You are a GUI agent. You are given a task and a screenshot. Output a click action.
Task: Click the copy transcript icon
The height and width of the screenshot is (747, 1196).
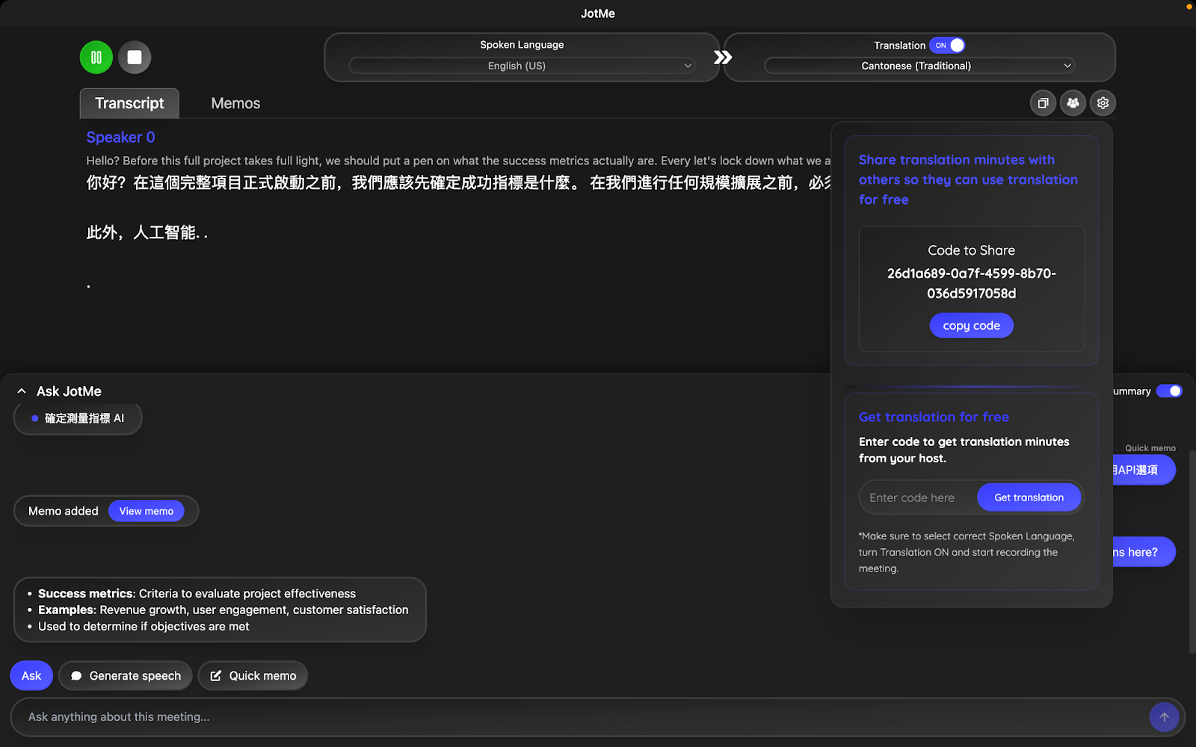point(1043,103)
